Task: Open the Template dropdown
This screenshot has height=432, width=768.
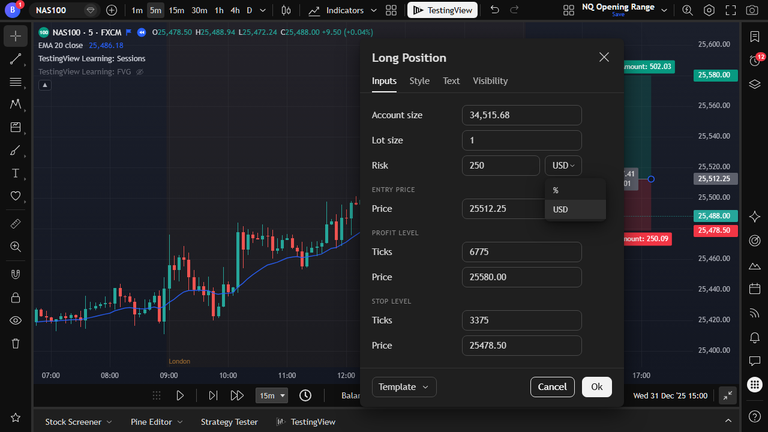Action: (404, 387)
